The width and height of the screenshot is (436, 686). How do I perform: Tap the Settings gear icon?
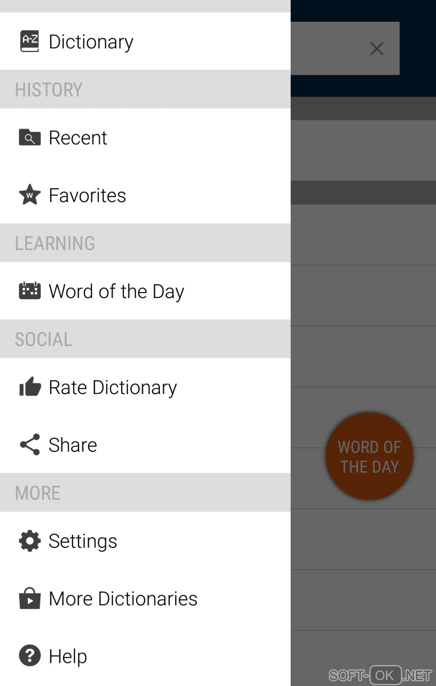click(x=29, y=540)
